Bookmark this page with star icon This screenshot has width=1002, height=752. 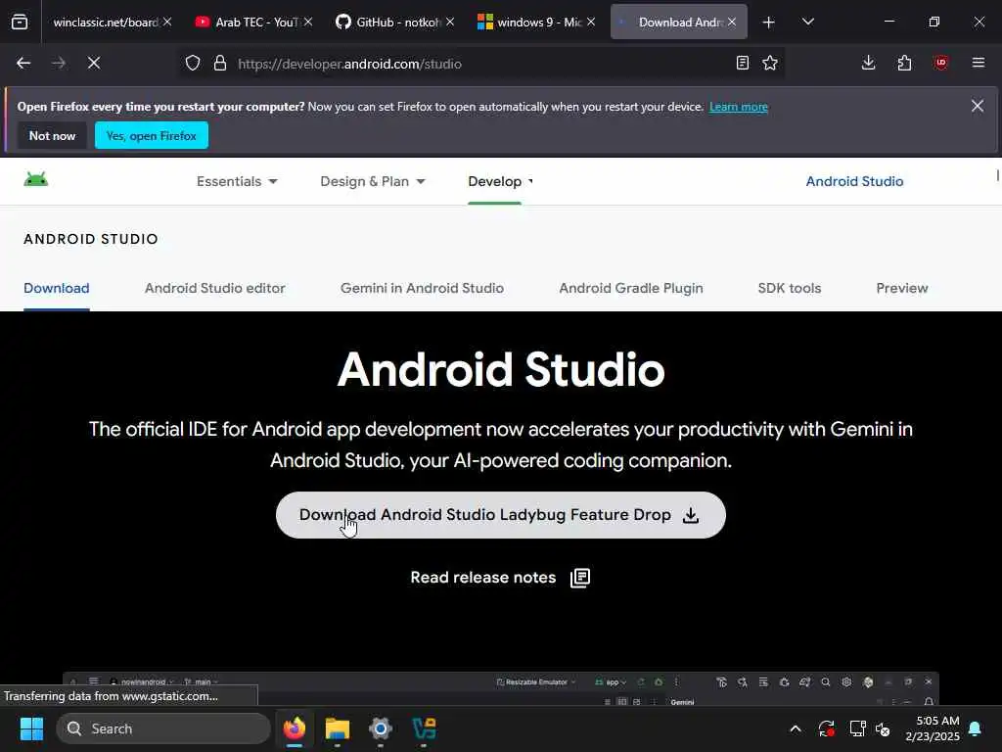coord(770,64)
